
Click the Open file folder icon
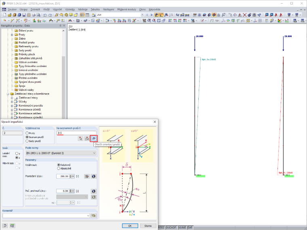point(9,15)
